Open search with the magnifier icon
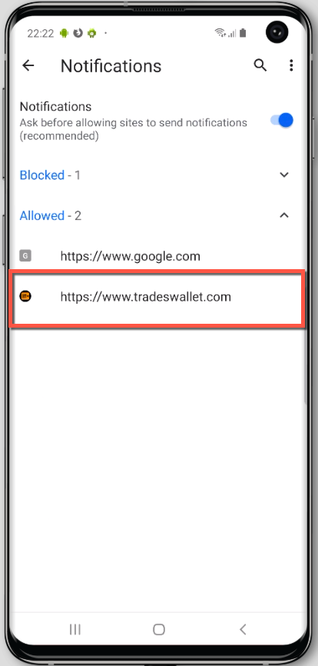The image size is (318, 666). (260, 65)
